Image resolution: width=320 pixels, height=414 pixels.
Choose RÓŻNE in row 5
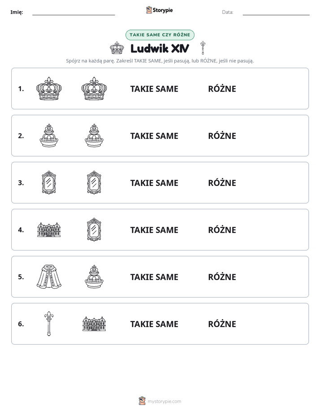222,277
